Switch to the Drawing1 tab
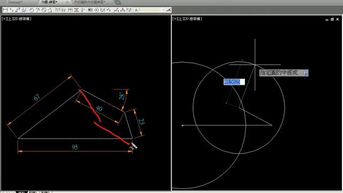Viewport: 343px width, 193px height. coord(16,2)
